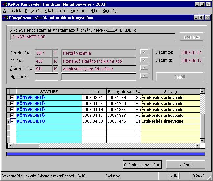Click the Kelte column header

94,91
